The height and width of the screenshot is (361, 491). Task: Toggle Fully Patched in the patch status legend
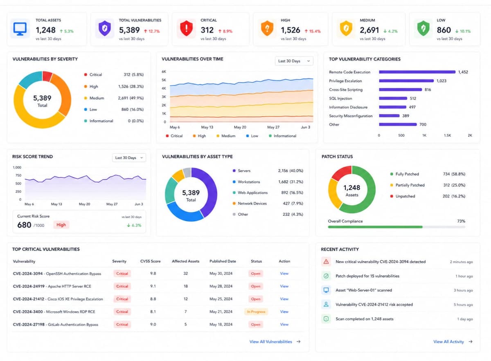(404, 174)
